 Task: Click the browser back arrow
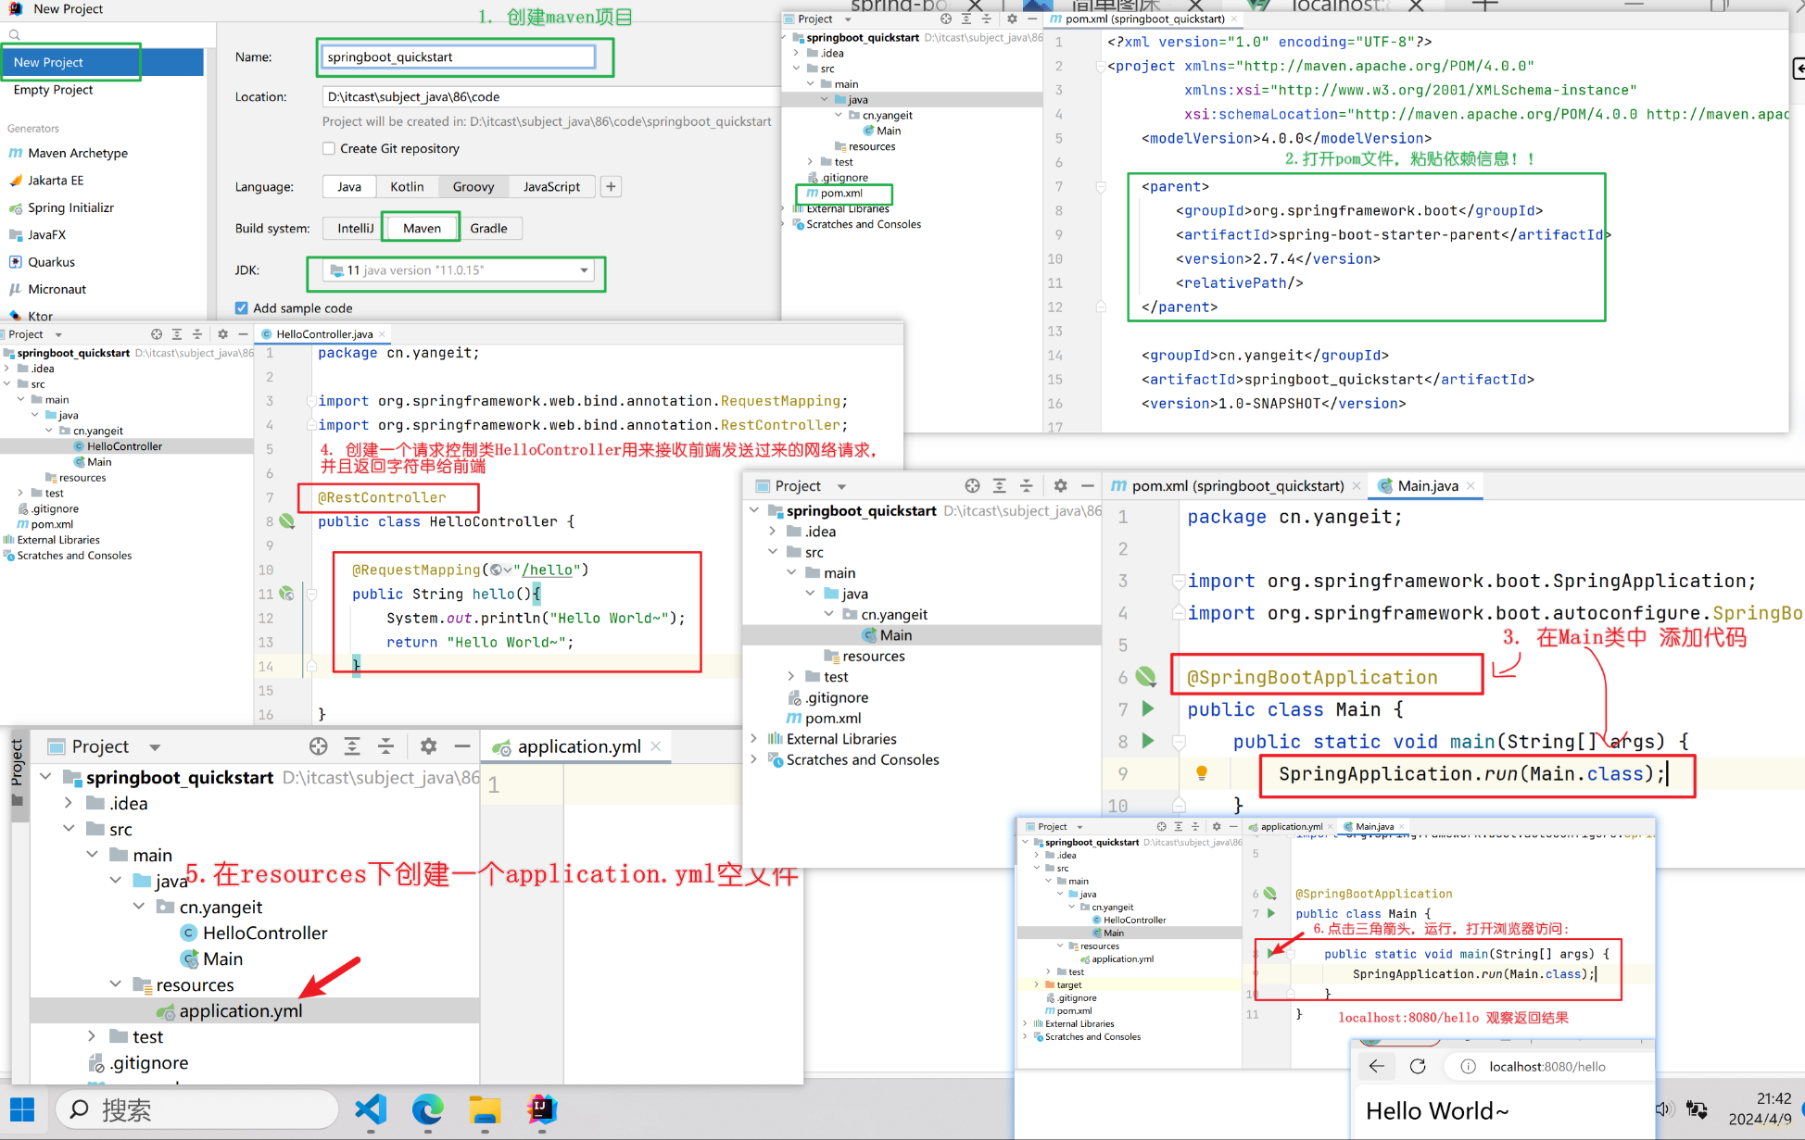(x=1377, y=1066)
